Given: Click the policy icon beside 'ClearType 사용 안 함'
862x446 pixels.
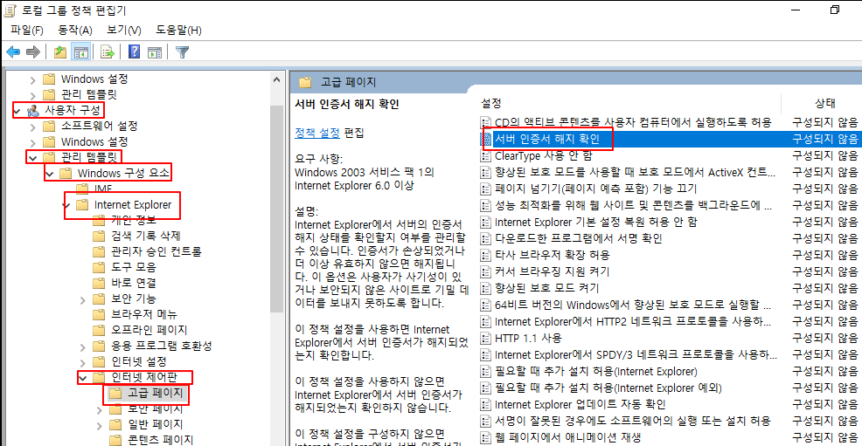Looking at the screenshot, I should [x=485, y=156].
